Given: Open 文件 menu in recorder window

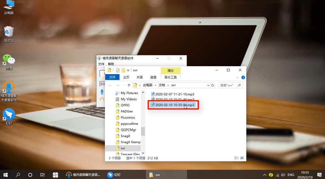Looking at the screenshot, I should click(101, 64).
